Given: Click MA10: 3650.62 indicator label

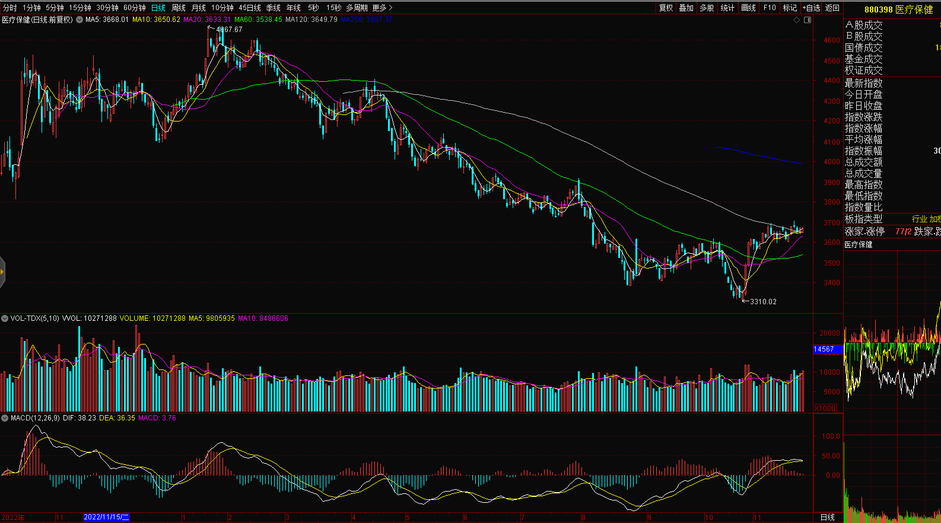Looking at the screenshot, I should (x=156, y=20).
